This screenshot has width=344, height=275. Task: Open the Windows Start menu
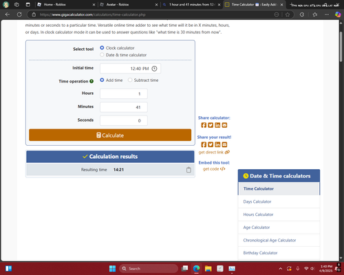tap(112, 268)
